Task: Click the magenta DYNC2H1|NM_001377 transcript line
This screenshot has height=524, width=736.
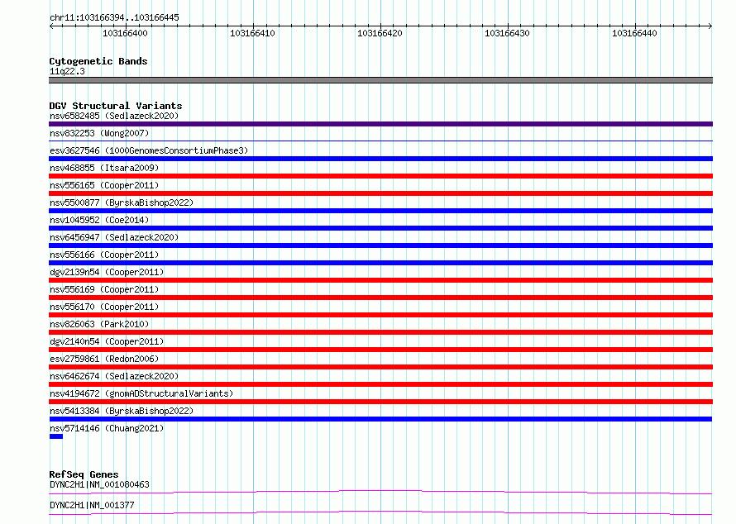Action: pos(380,512)
